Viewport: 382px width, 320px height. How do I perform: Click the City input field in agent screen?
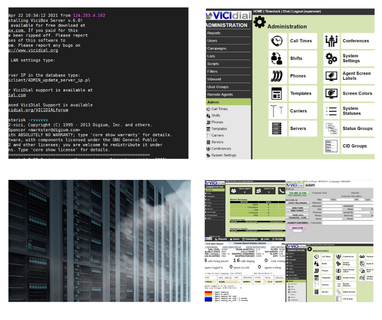[x=332, y=209]
